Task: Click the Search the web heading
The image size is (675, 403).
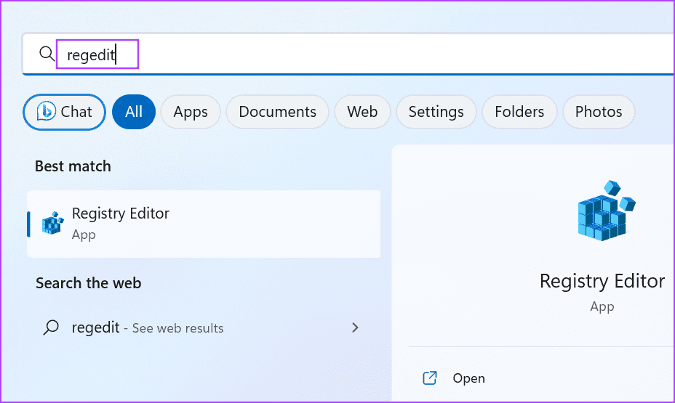Action: point(88,283)
